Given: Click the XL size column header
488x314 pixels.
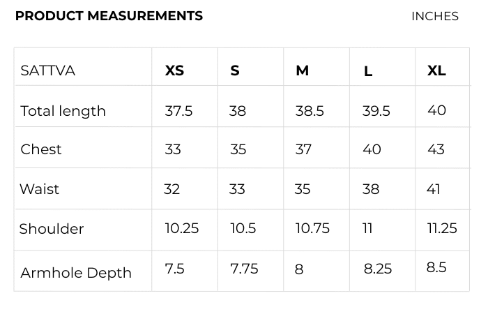Looking at the screenshot, I should 436,70.
